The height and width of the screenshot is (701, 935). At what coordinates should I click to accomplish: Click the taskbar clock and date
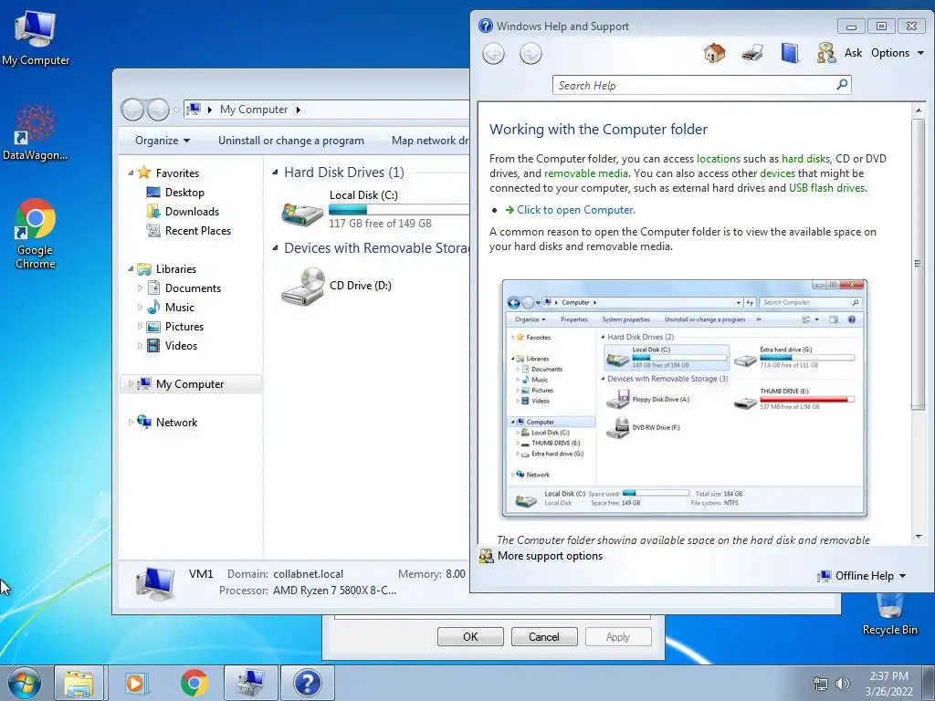pyautogui.click(x=888, y=683)
